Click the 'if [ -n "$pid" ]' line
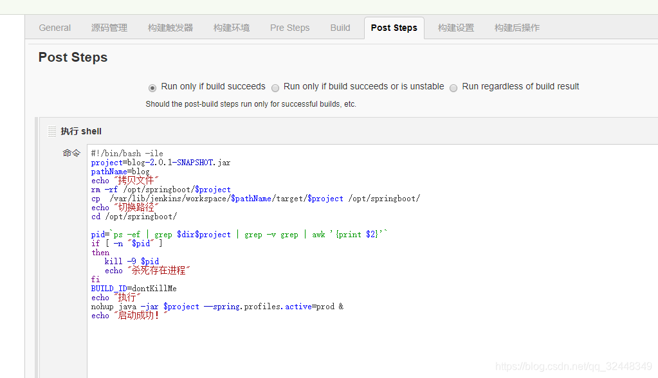 coord(126,244)
